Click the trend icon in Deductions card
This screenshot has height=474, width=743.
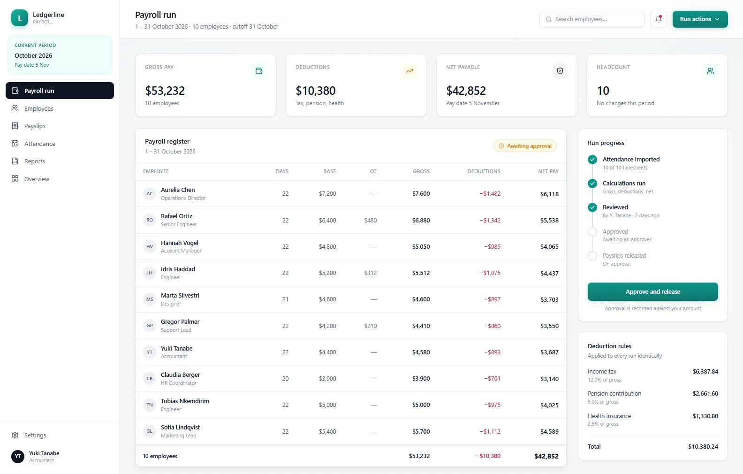coord(409,71)
